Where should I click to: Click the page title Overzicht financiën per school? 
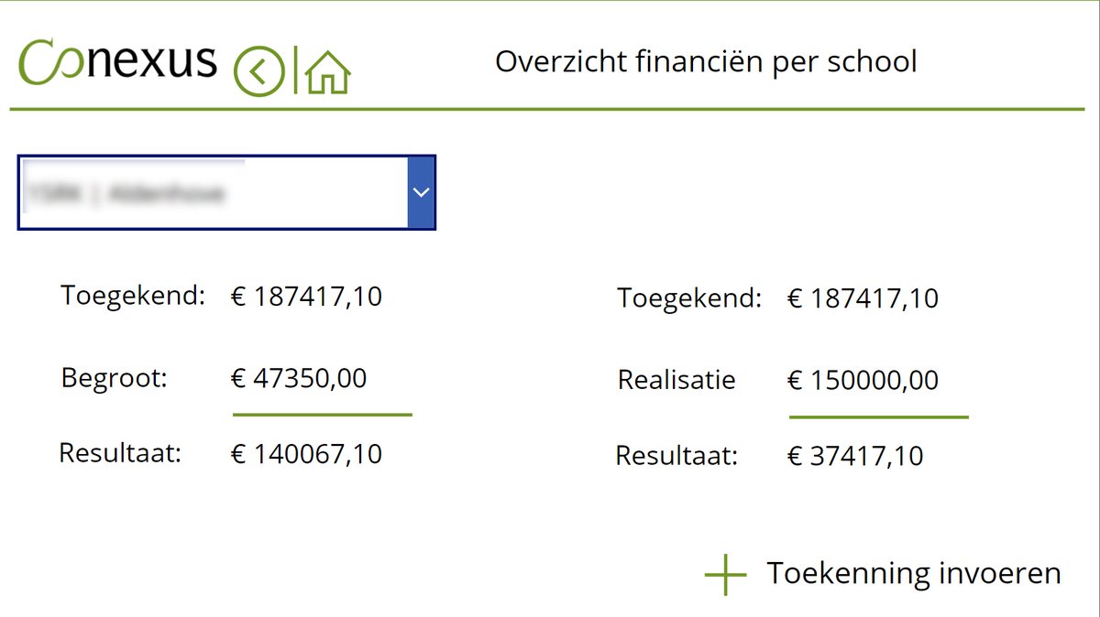coord(706,61)
